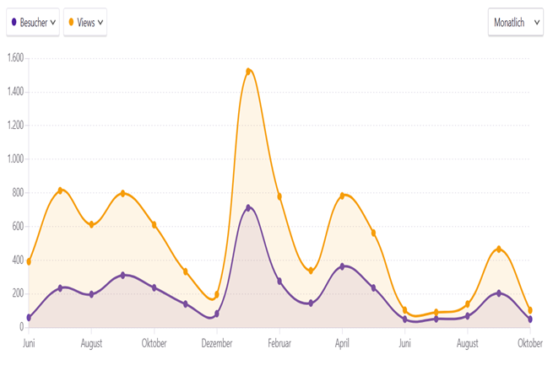Click the purple dot beside Besucher
The height and width of the screenshot is (365, 553).
point(14,23)
